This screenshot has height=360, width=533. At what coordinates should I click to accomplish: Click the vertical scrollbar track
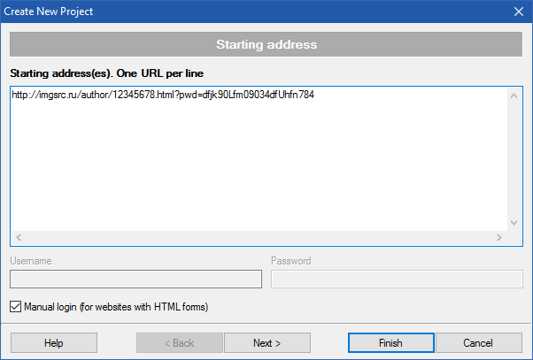514,159
